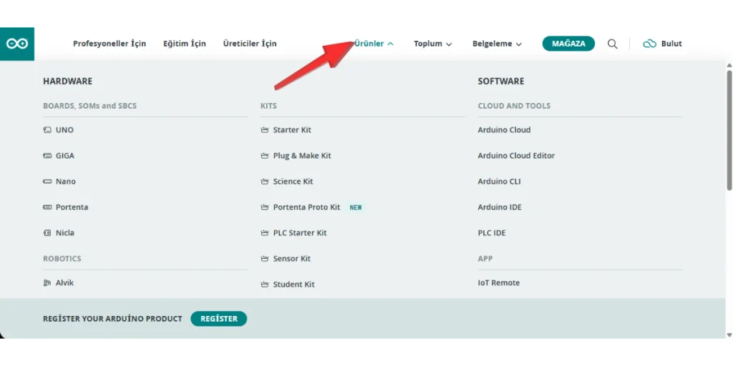Screen dimensions: 733x366
Task: Open the Nano boards link
Action: pos(65,182)
